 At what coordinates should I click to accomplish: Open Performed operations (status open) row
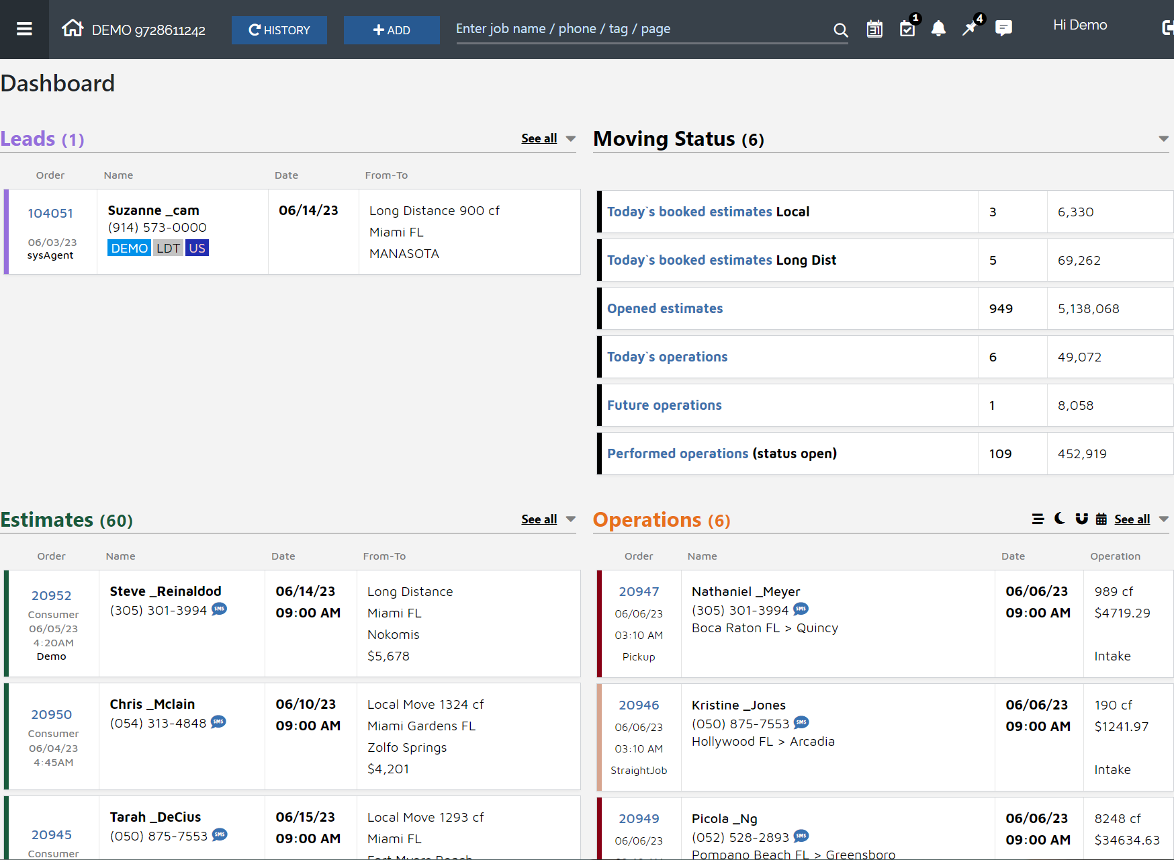[722, 454]
